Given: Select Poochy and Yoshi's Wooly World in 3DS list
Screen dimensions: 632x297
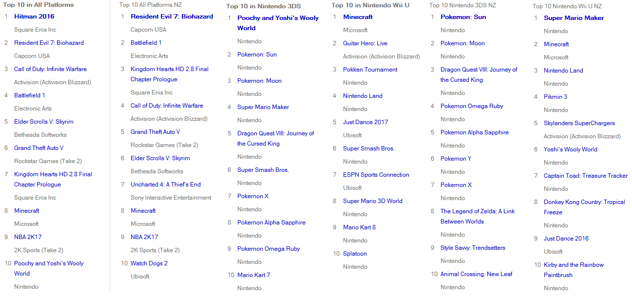Looking at the screenshot, I should tap(278, 23).
